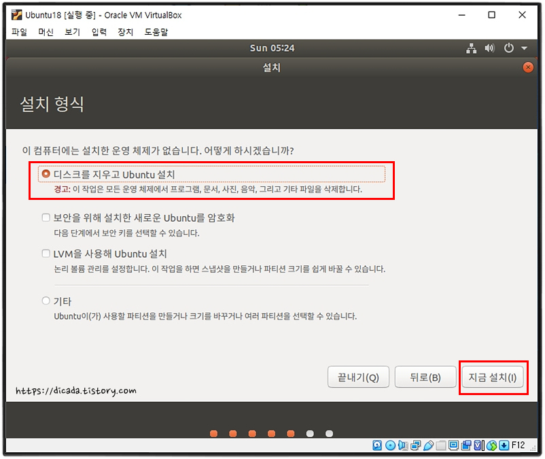Click text '다음 단계에서 보안 키를 선택할 수 있습니다.'
The height and width of the screenshot is (459, 545).
126,233
